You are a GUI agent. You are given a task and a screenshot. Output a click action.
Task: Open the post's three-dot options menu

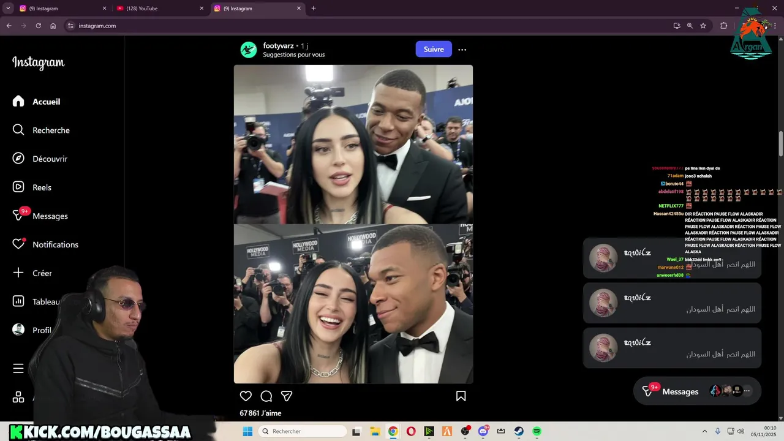pyautogui.click(x=462, y=50)
